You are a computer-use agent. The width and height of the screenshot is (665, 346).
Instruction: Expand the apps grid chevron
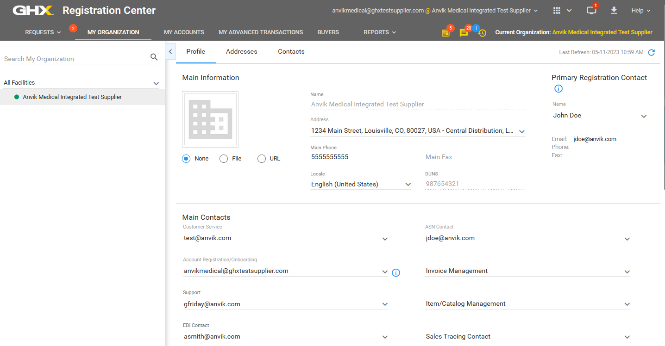[569, 10]
